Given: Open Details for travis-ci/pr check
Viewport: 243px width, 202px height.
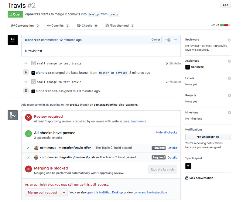Looking at the screenshot, I should pos(172,148).
